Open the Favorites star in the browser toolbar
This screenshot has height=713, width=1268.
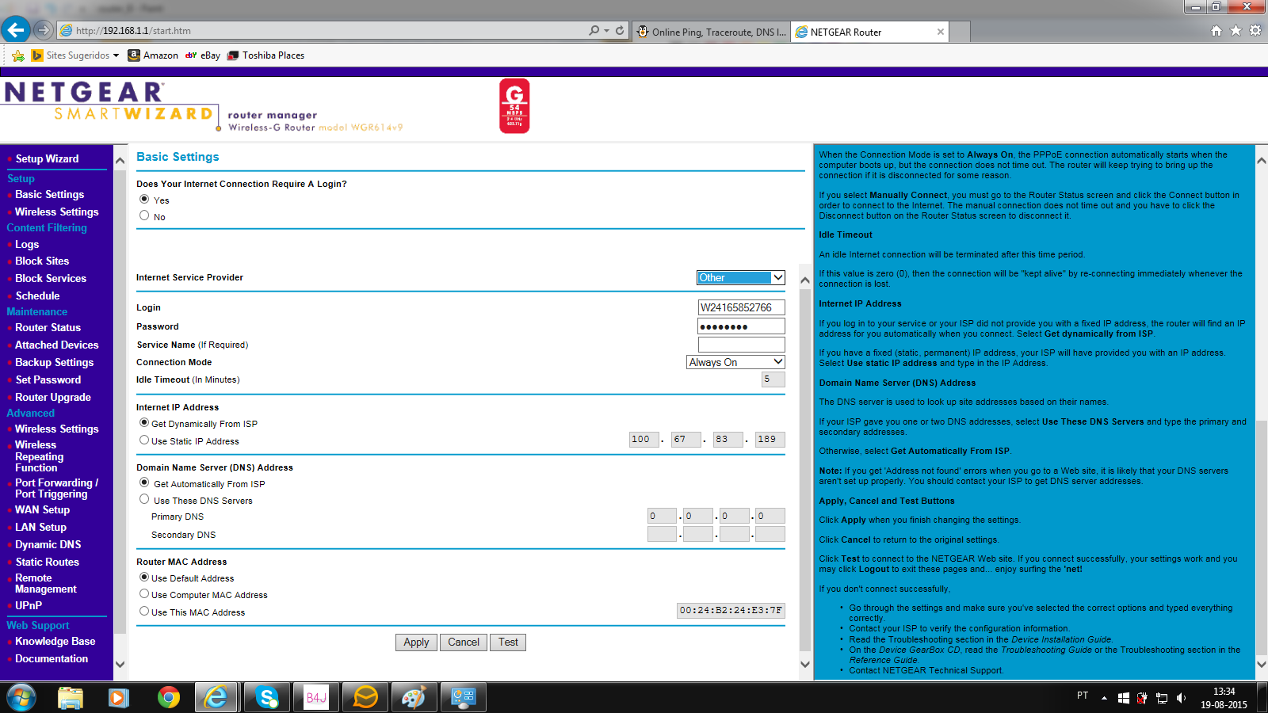[x=1236, y=31]
